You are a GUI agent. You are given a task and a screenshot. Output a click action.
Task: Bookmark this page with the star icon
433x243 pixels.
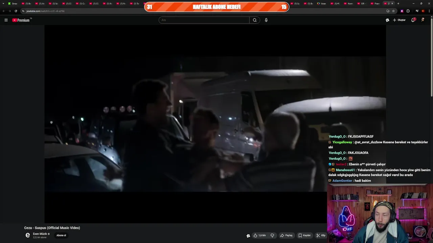pos(393,11)
